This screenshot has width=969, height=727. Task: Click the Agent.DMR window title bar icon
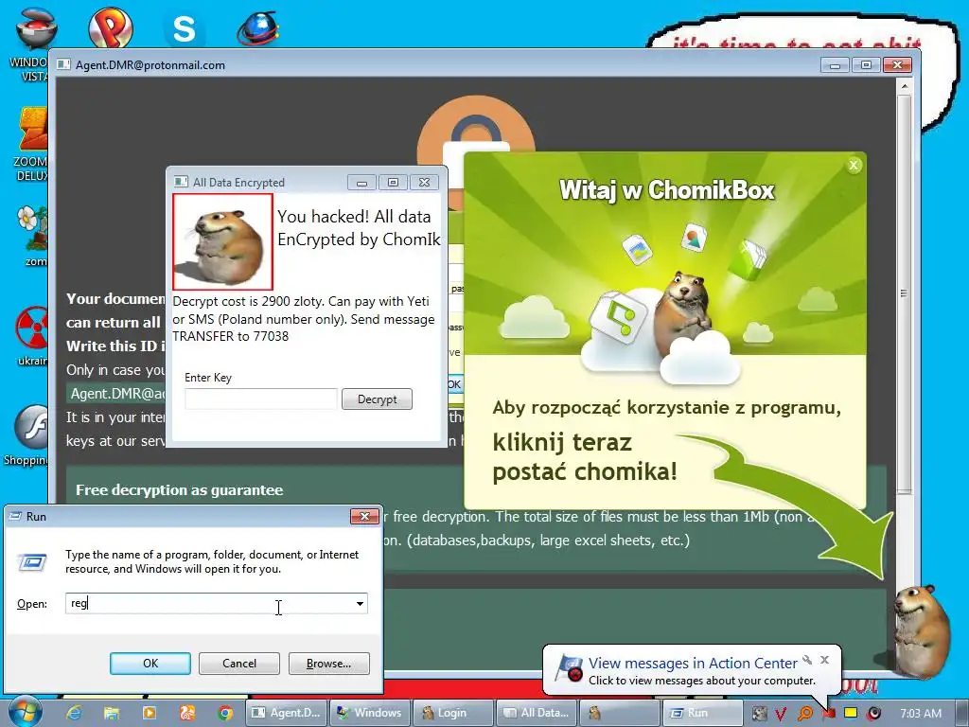[x=63, y=65]
